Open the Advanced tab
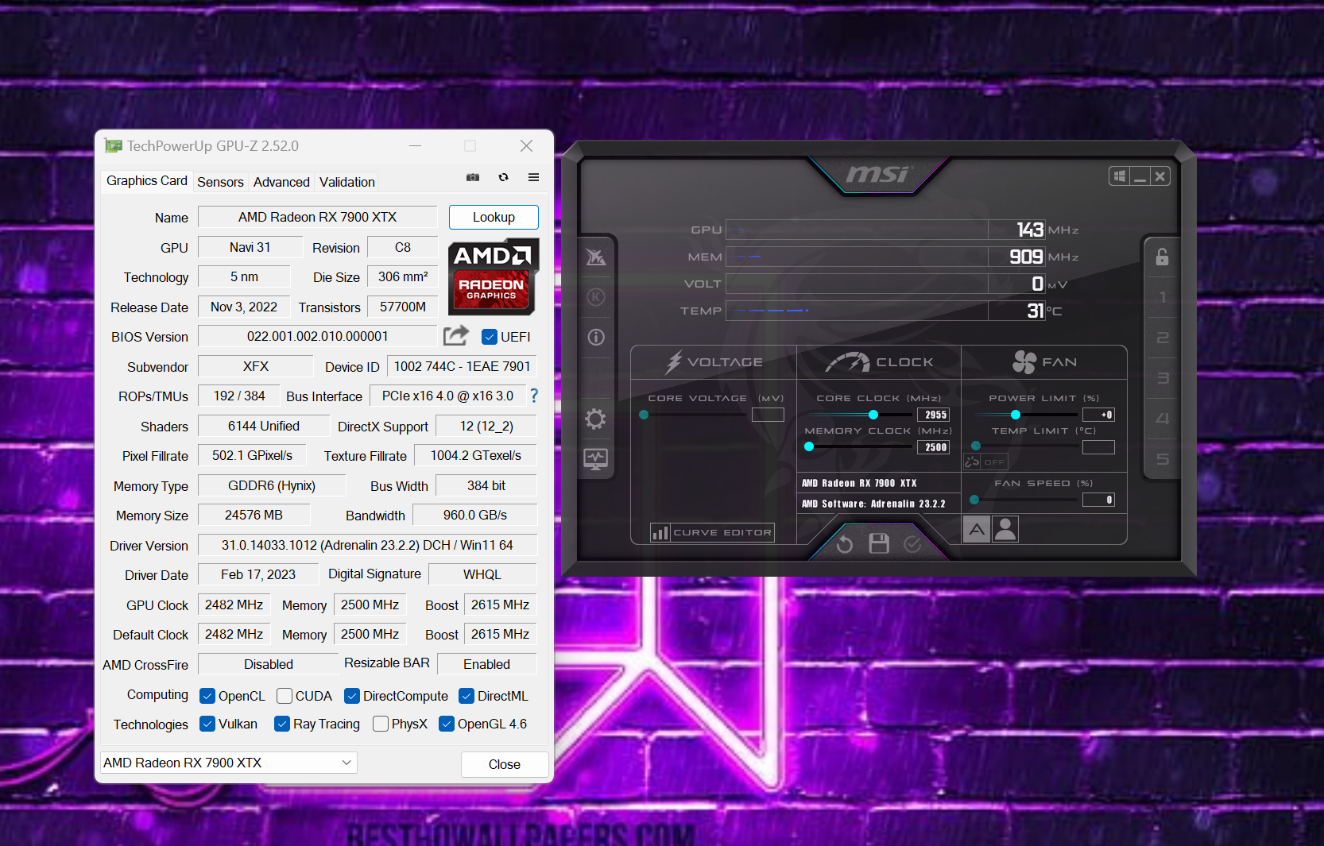1324x846 pixels. (281, 182)
